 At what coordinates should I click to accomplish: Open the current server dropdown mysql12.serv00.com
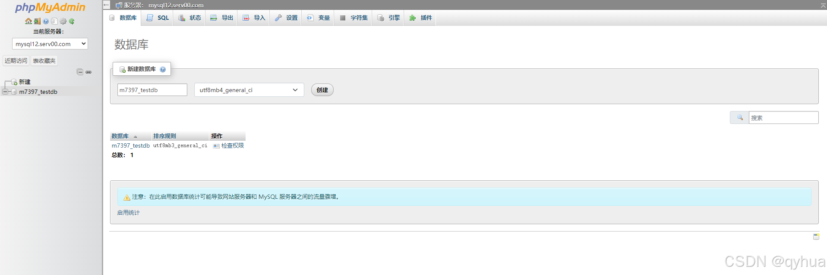(x=50, y=44)
